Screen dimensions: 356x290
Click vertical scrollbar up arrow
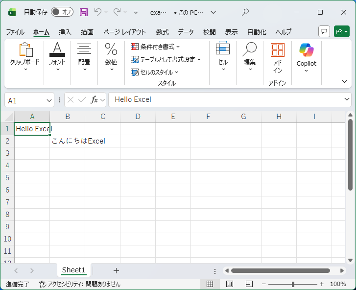tap(350, 115)
